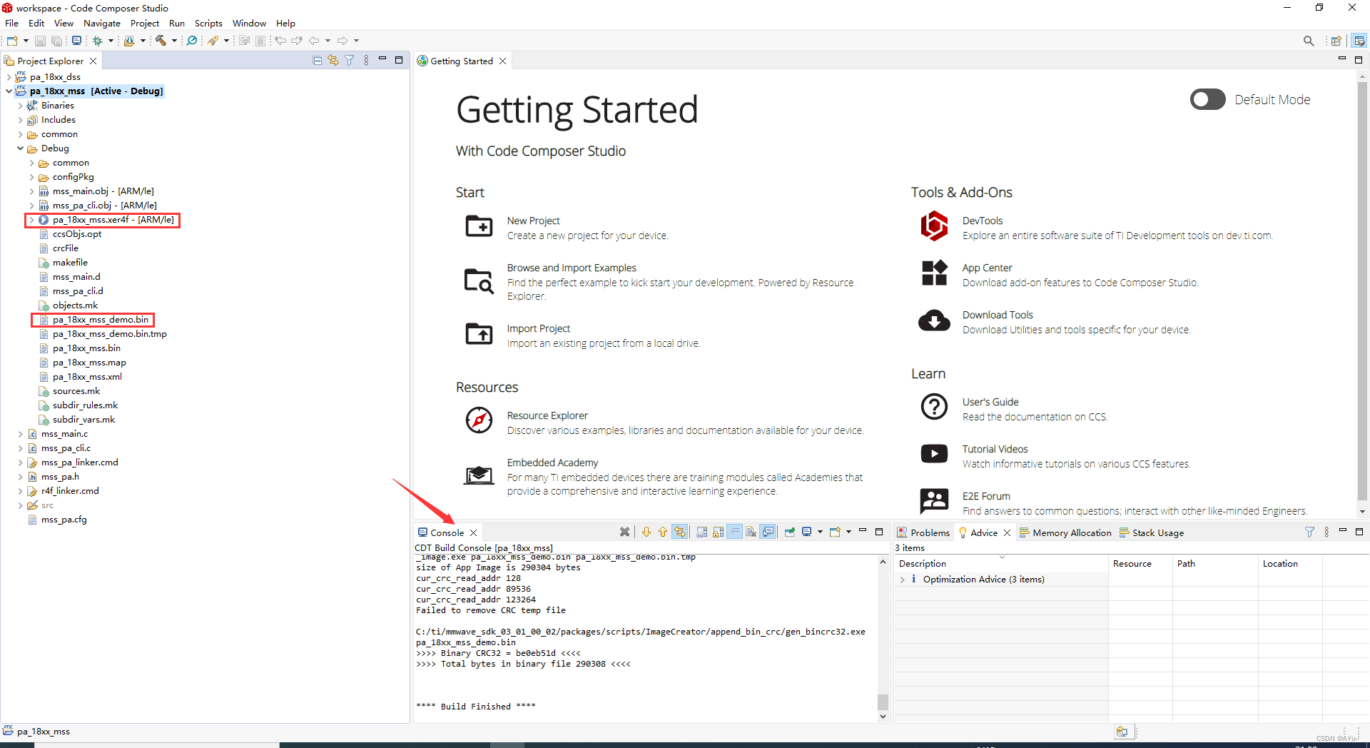This screenshot has height=748, width=1370.
Task: Close the Getting Started tab
Action: pos(503,61)
